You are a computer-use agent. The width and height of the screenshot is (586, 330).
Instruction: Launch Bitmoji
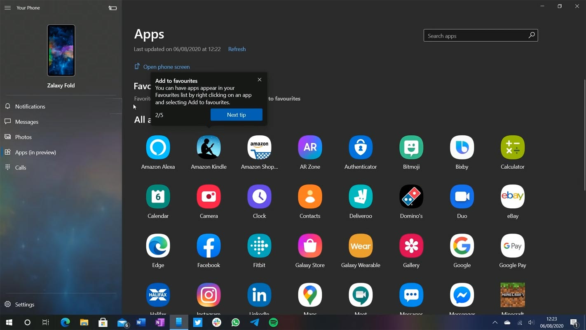click(411, 148)
